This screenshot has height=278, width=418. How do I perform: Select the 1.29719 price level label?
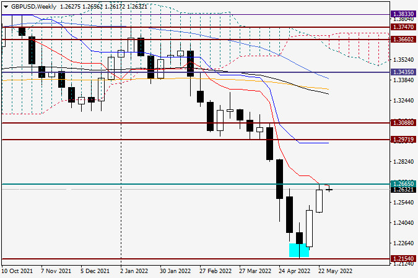pos(404,140)
